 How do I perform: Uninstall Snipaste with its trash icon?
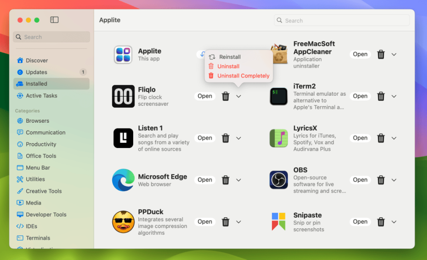(x=381, y=222)
